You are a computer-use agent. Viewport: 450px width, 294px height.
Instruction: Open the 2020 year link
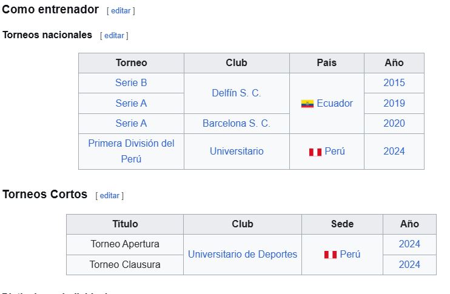(x=394, y=124)
